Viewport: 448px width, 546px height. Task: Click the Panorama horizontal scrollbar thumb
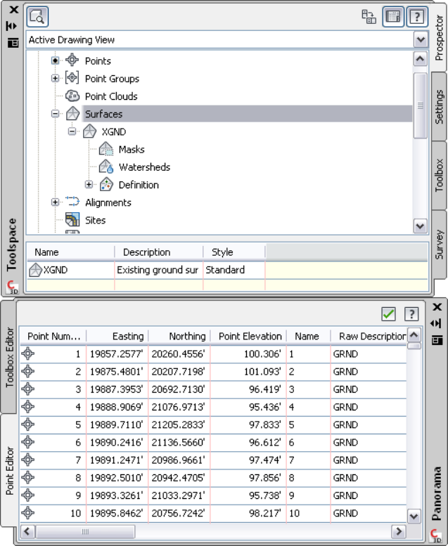(x=85, y=532)
